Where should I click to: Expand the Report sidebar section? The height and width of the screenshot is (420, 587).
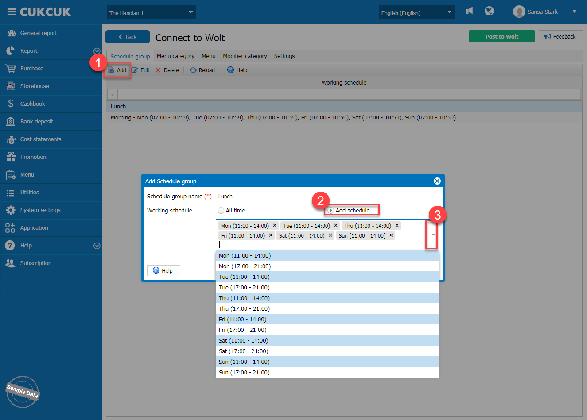[97, 51]
